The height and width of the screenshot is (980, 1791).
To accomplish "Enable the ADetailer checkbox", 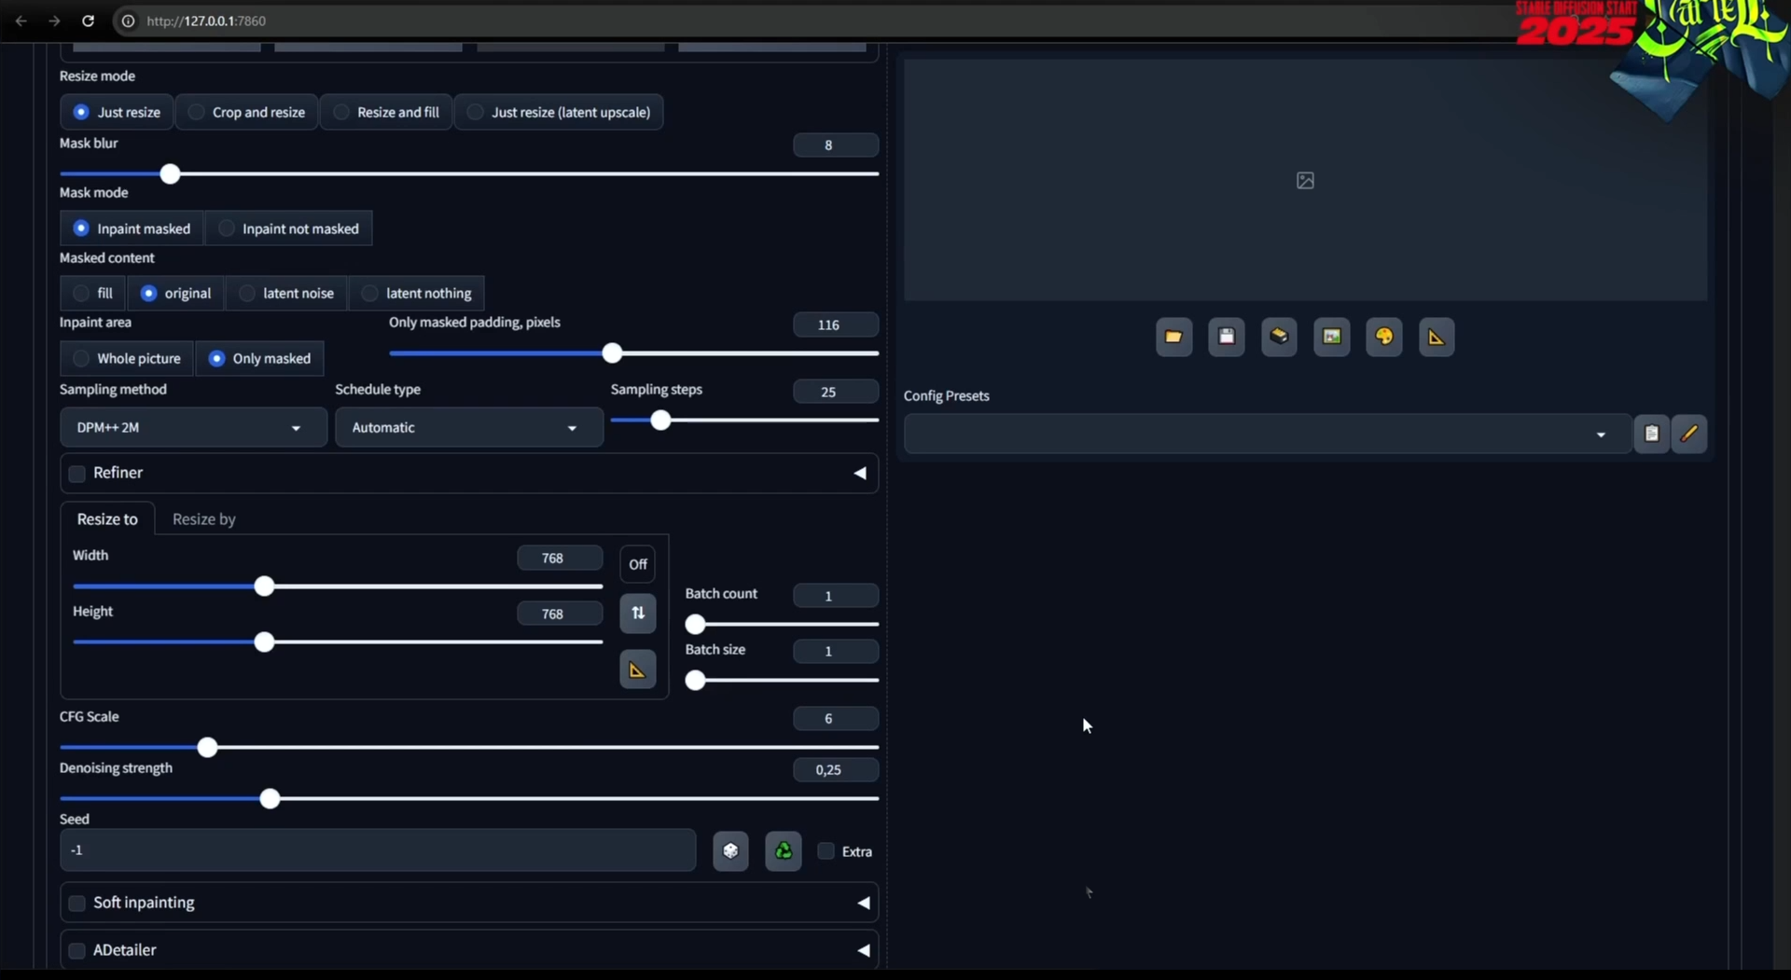I will click(77, 951).
